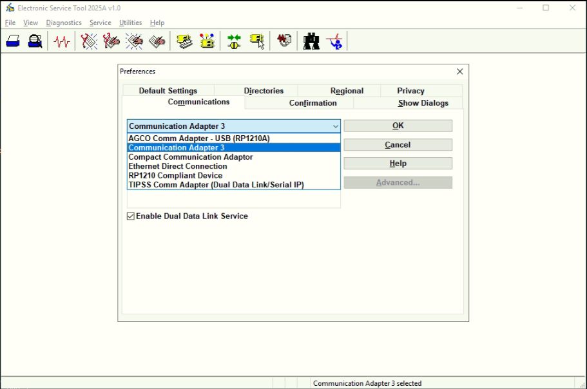Open the File menu

tap(10, 23)
